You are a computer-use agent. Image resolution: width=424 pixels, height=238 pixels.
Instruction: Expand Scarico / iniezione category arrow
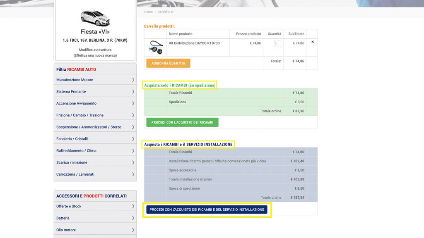[x=132, y=162]
